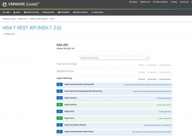The height and width of the screenshot is (136, 192).
Task: Click the GET badge for /logical-switches list
Action: click(60, 98)
